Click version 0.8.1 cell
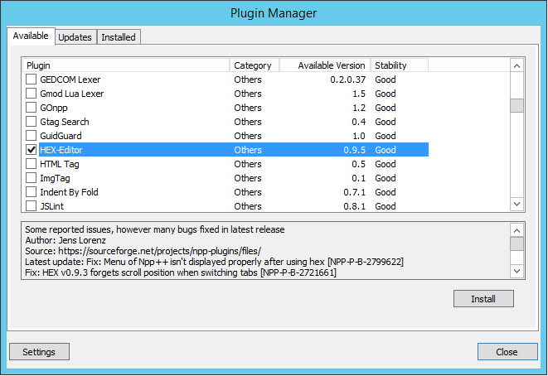 point(354,206)
